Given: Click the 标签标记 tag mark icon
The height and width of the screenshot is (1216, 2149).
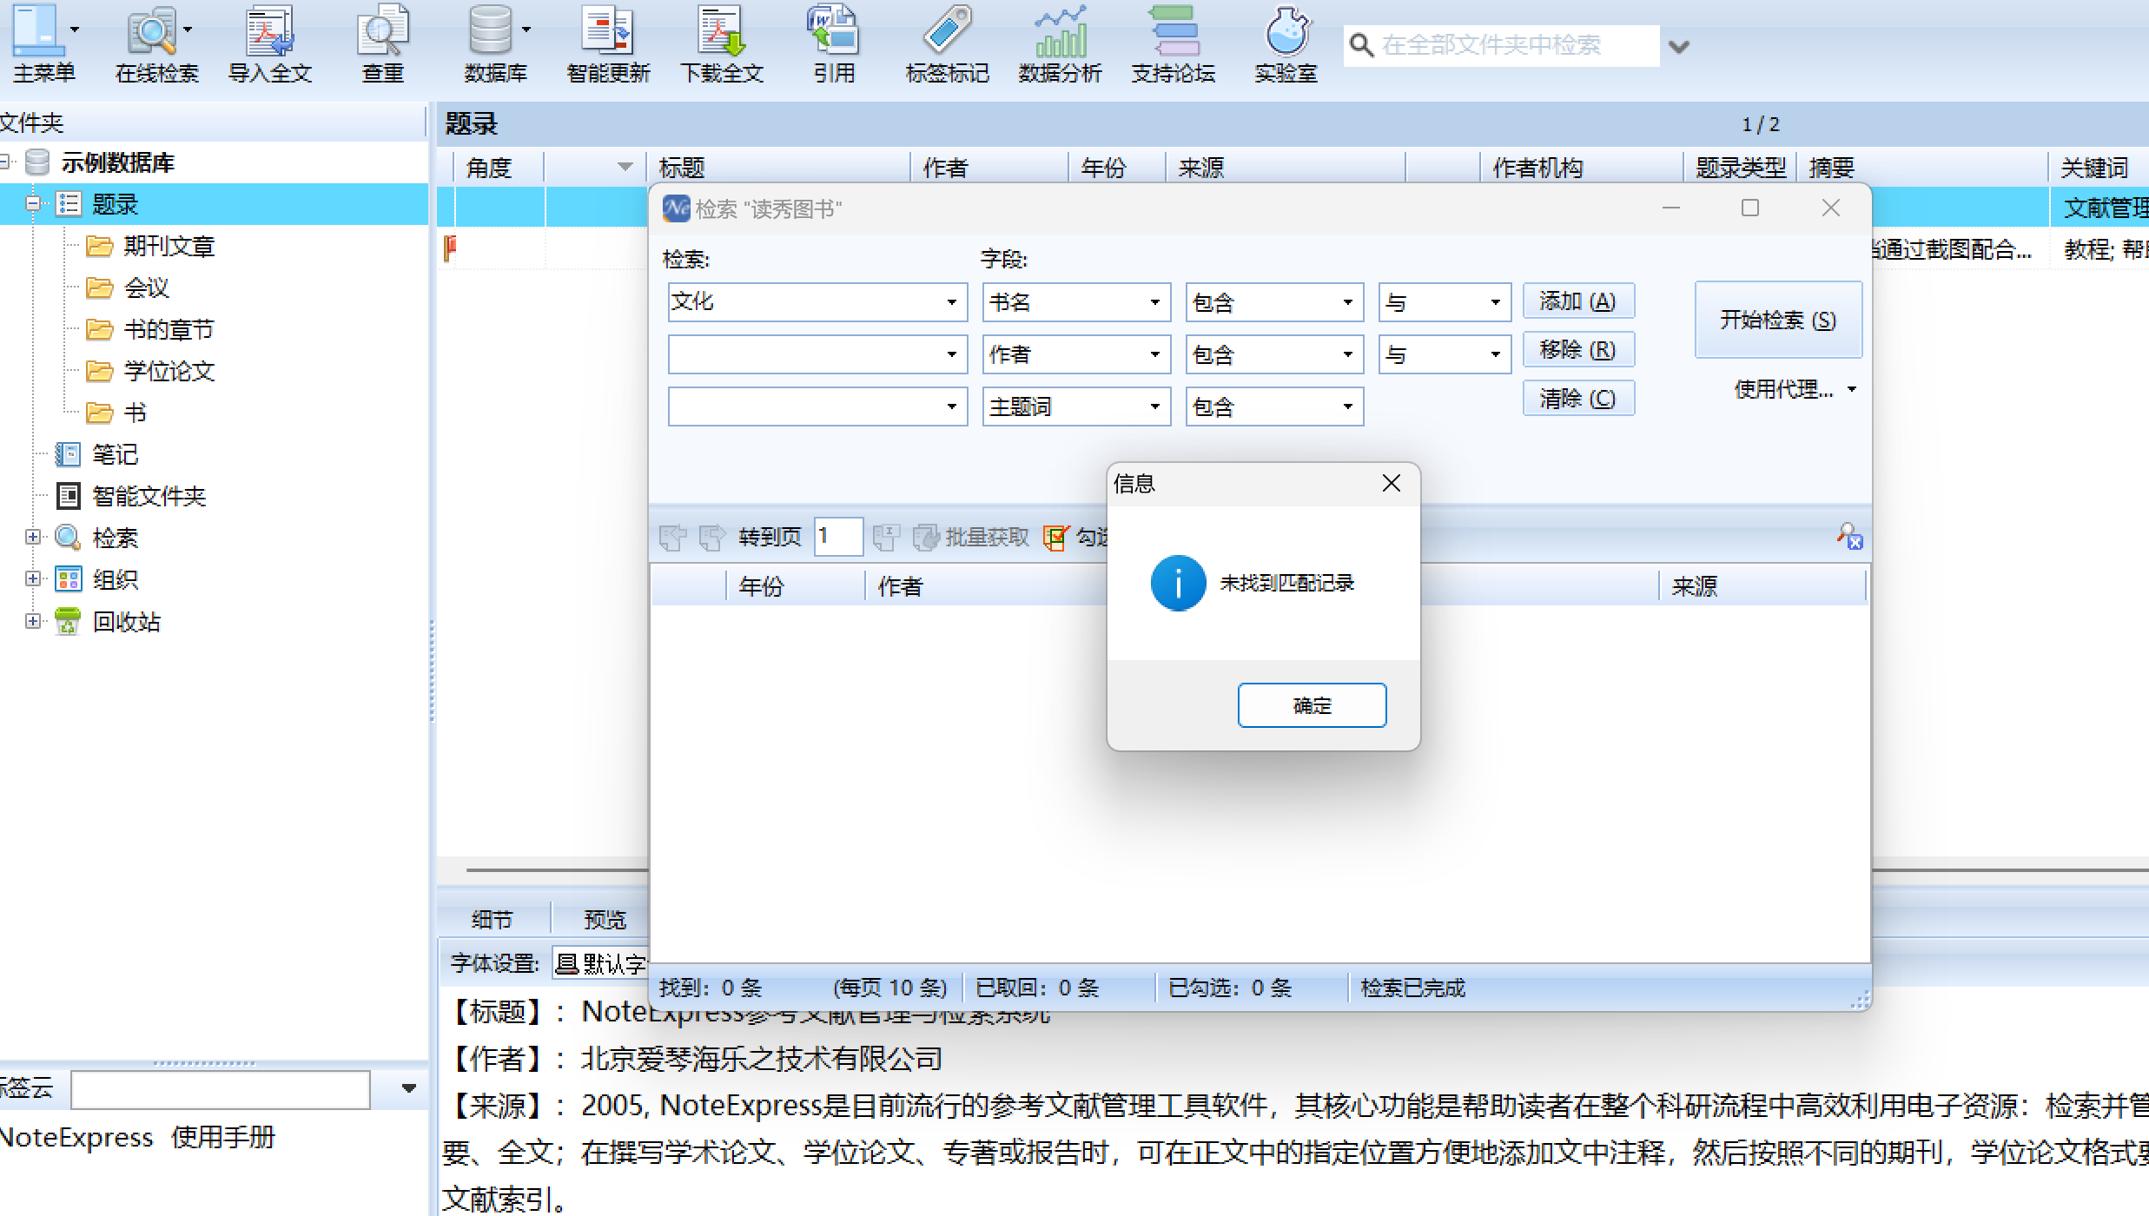Looking at the screenshot, I should (947, 30).
